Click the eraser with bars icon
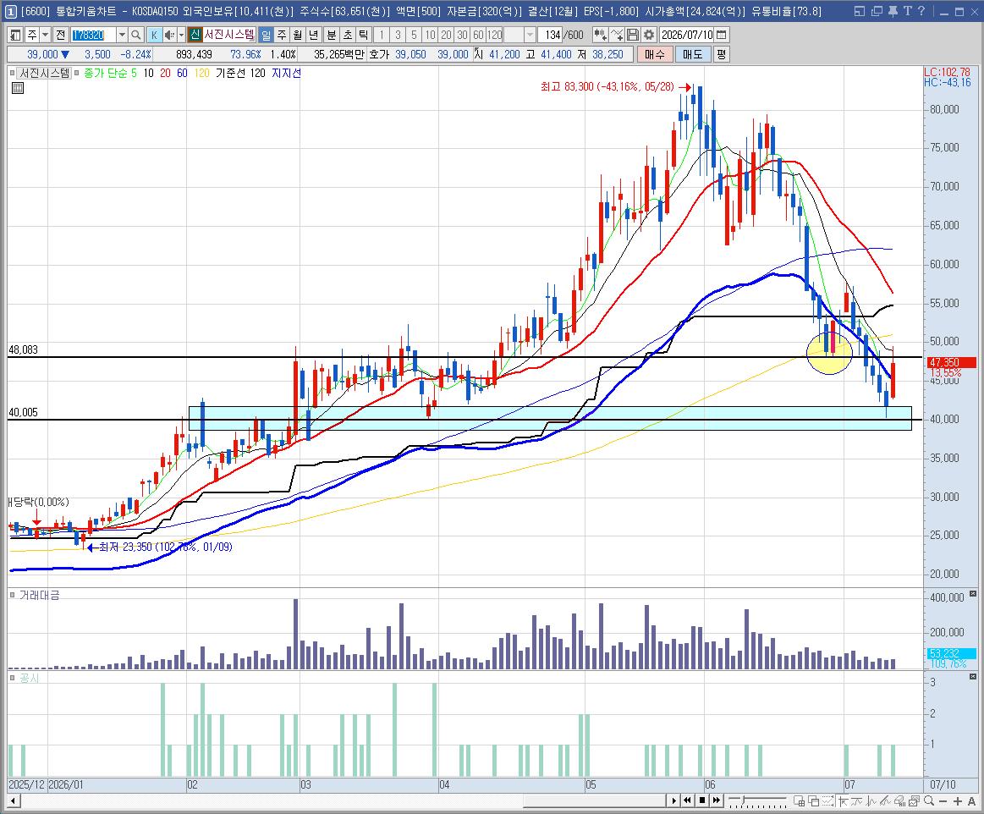The image size is (984, 814). [900, 800]
